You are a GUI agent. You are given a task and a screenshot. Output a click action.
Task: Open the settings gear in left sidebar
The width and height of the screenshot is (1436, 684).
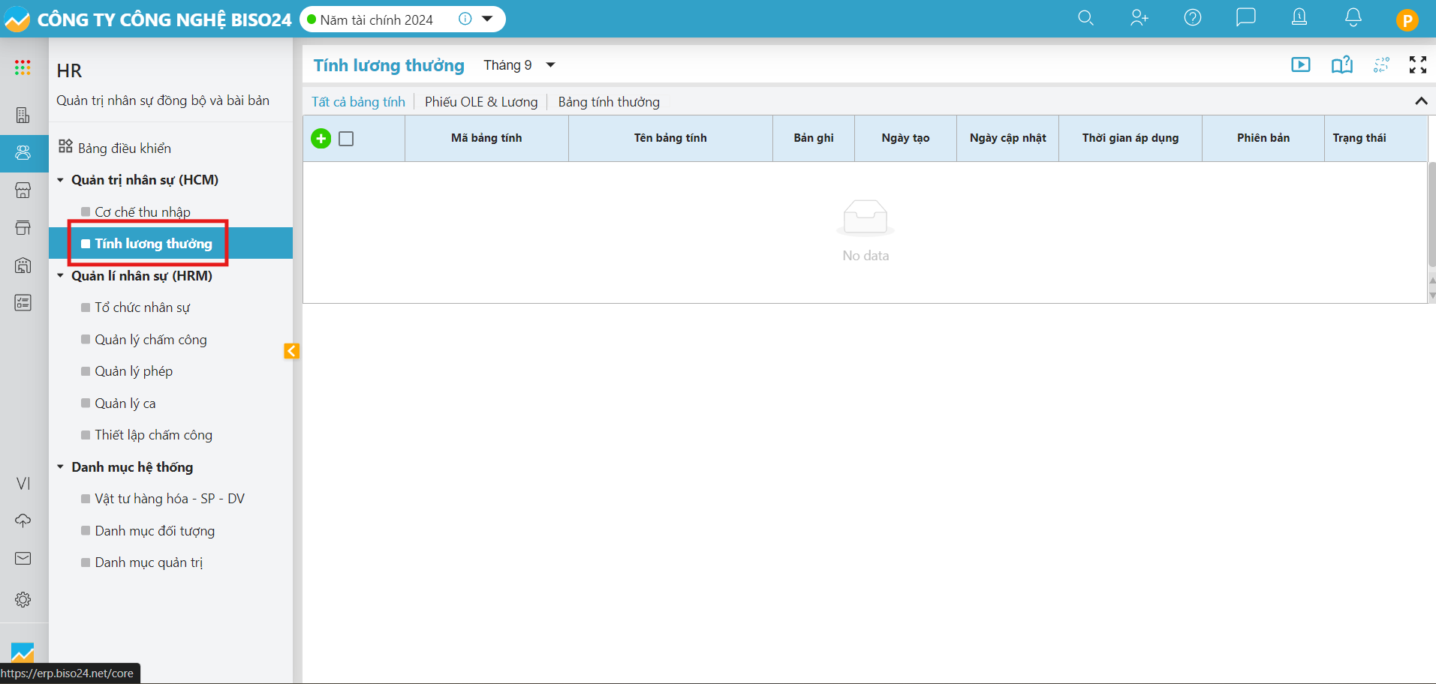23,599
